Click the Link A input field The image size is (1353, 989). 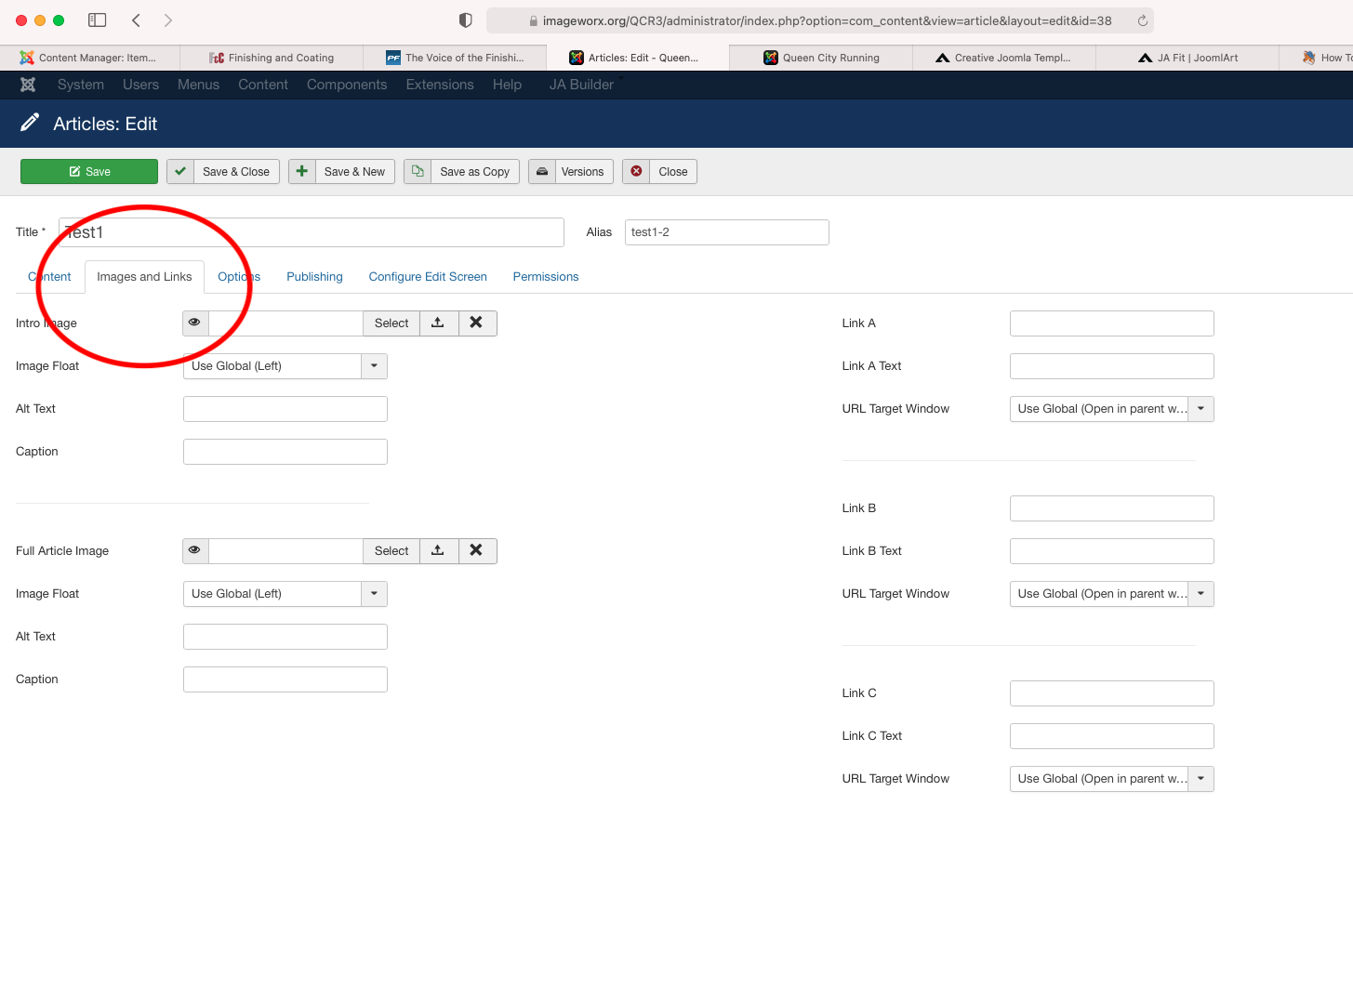pos(1111,323)
